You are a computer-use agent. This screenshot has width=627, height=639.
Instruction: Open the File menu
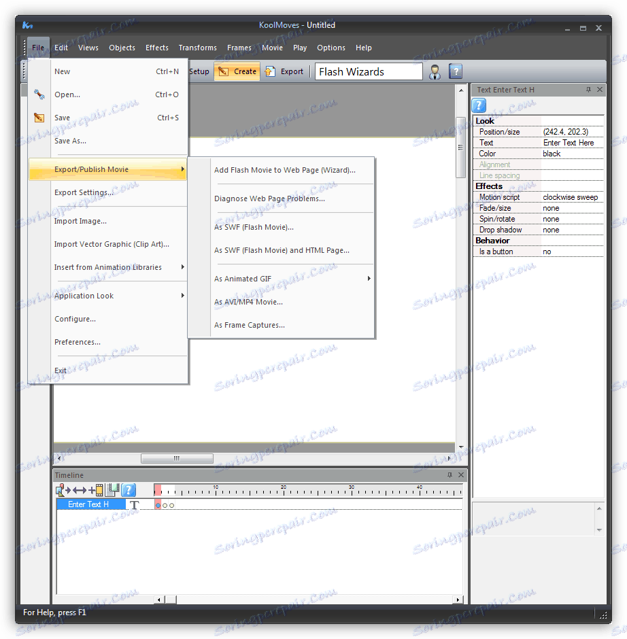coord(38,48)
